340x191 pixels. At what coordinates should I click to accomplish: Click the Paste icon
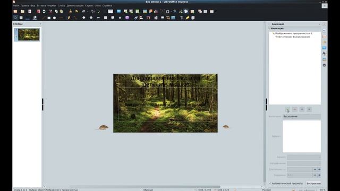[62, 11]
